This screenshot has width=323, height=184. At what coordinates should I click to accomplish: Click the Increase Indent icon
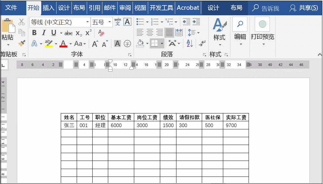click(x=196, y=22)
